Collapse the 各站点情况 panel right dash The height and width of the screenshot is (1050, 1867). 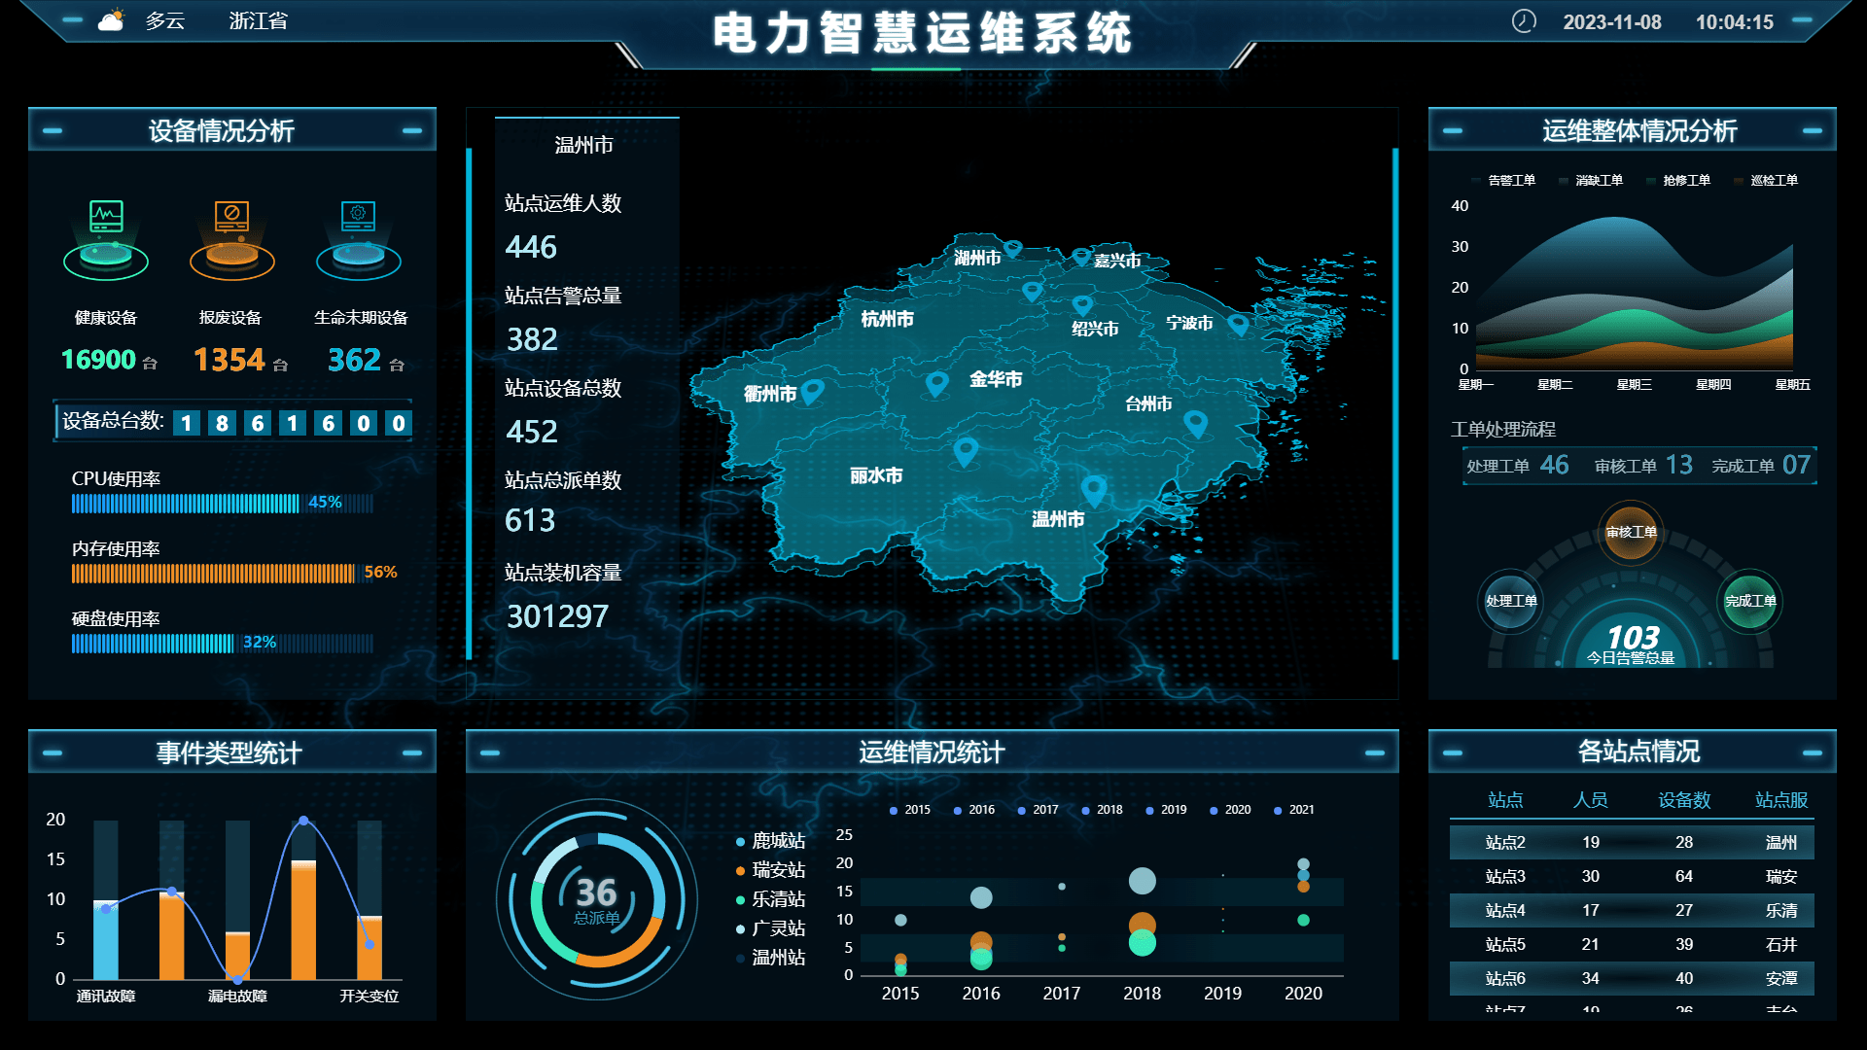tap(1812, 752)
